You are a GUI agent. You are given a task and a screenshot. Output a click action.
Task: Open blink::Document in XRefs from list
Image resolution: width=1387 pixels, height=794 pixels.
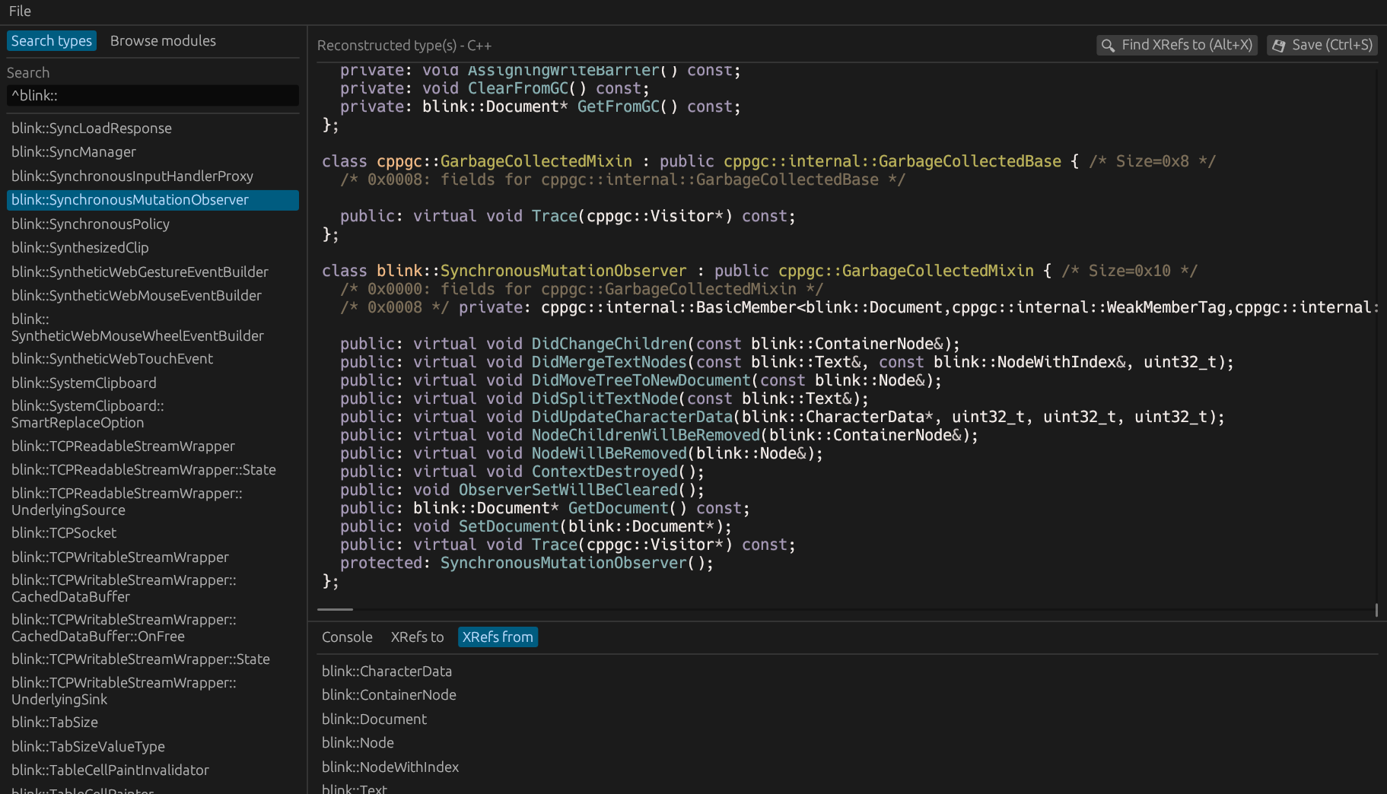374,719
